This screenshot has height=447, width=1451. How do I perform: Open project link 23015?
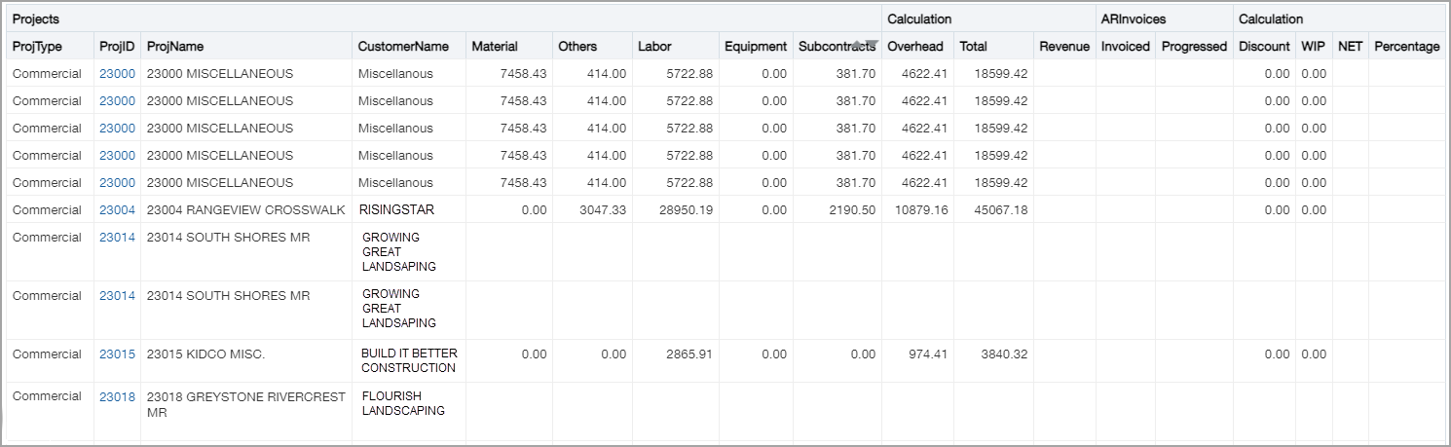(x=117, y=354)
